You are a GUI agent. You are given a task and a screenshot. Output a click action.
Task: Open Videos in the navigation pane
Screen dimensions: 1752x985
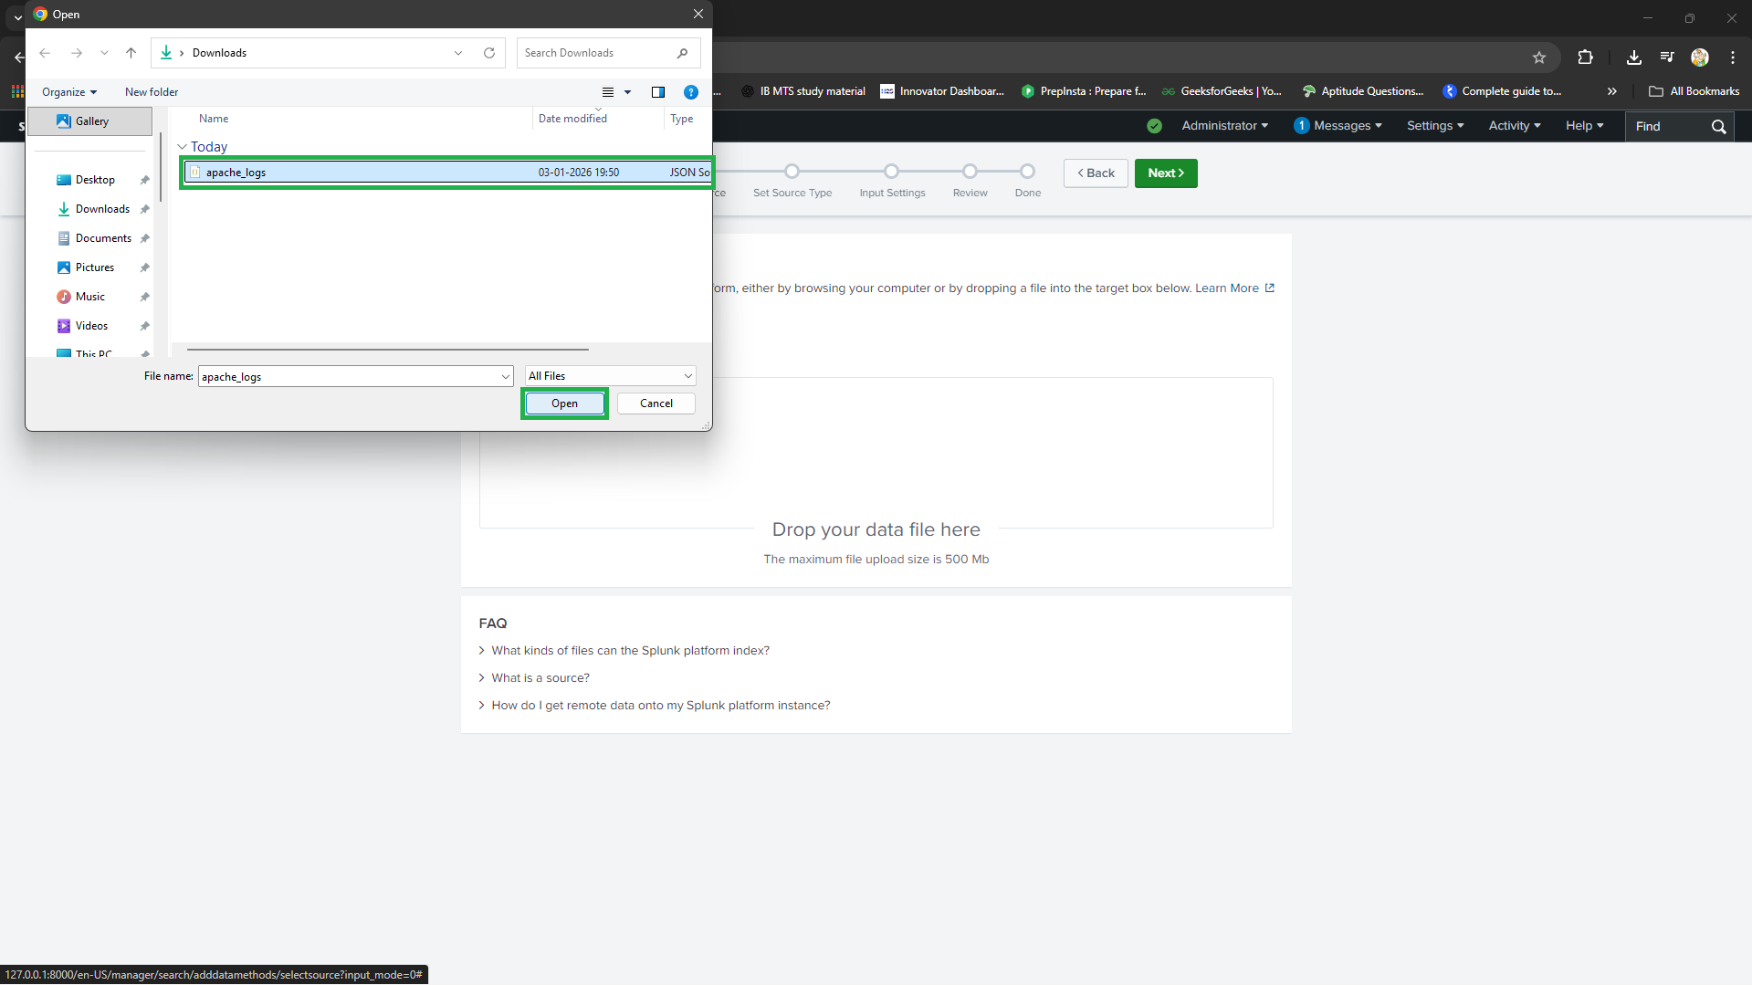pos(91,326)
